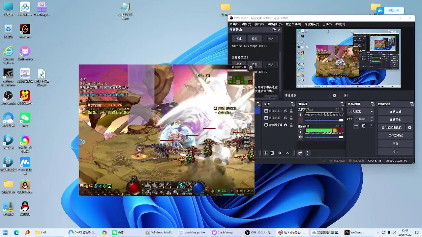
Task: Open 场景集合(S) menu in OBS
Action: 312,24
